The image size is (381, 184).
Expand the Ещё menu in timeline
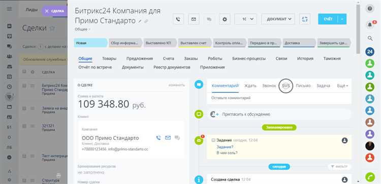point(342,86)
